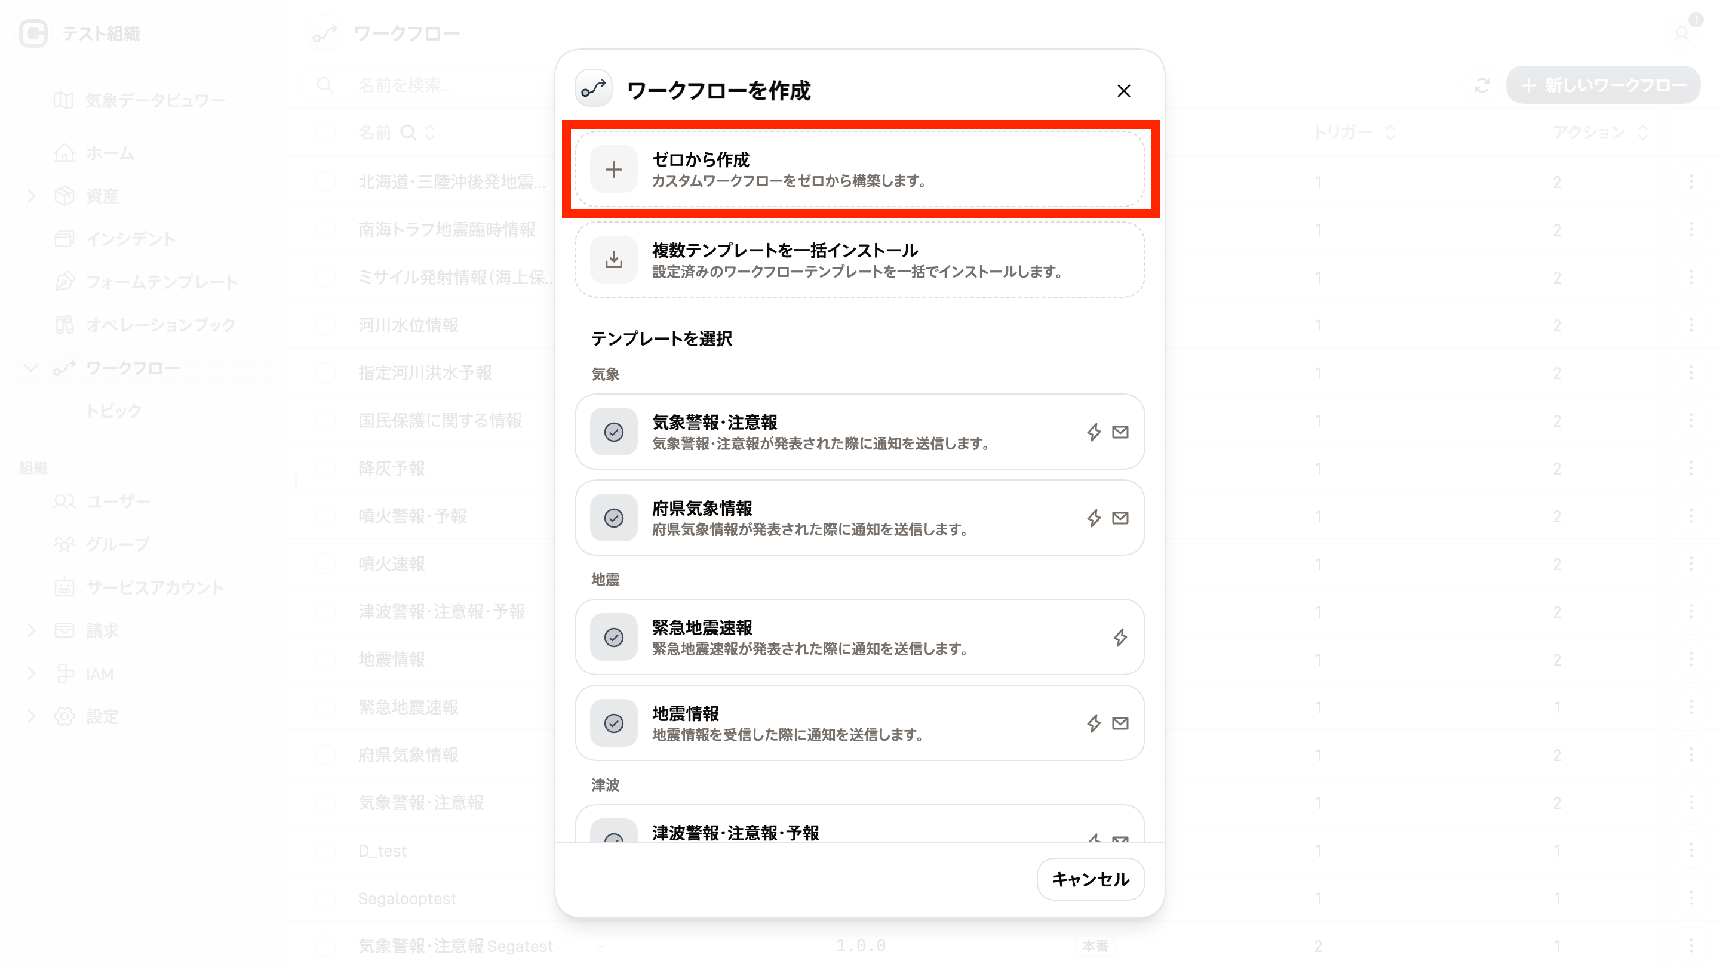Screen dimensions: 1720x967
Task: Click the check icon on 気象警報･注意報 template
Action: pos(613,432)
